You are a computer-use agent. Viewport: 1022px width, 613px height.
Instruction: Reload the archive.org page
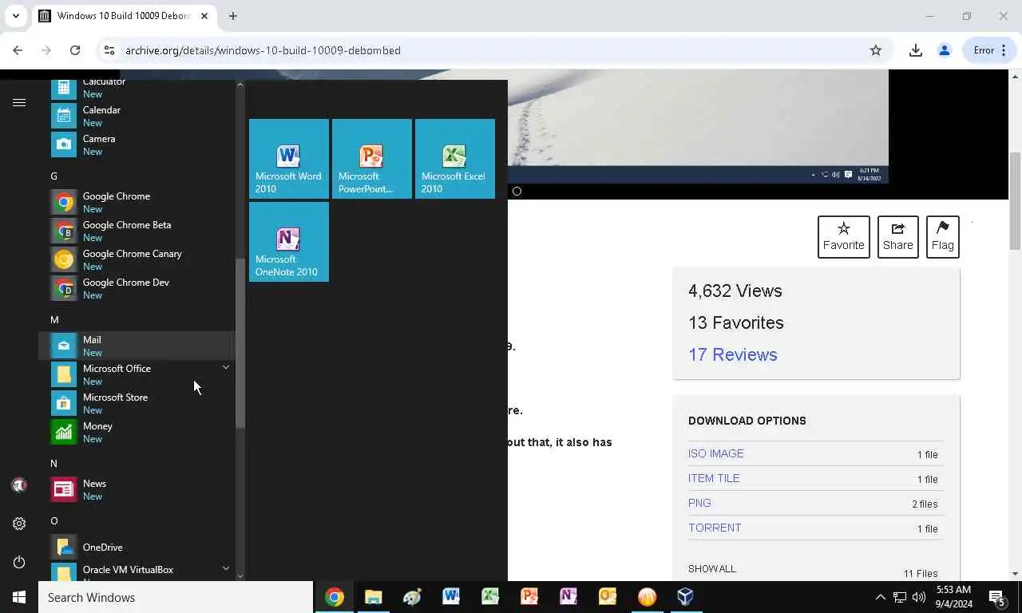click(75, 50)
